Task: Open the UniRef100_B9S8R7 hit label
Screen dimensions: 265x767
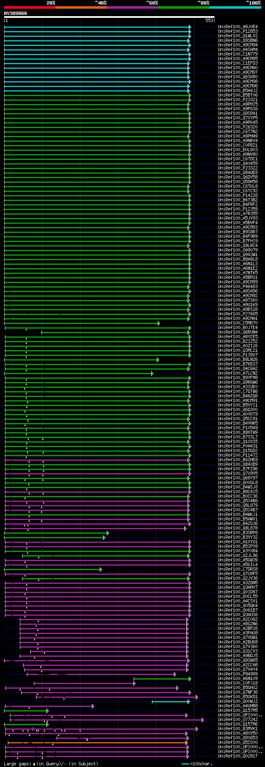Action: pyautogui.click(x=238, y=232)
